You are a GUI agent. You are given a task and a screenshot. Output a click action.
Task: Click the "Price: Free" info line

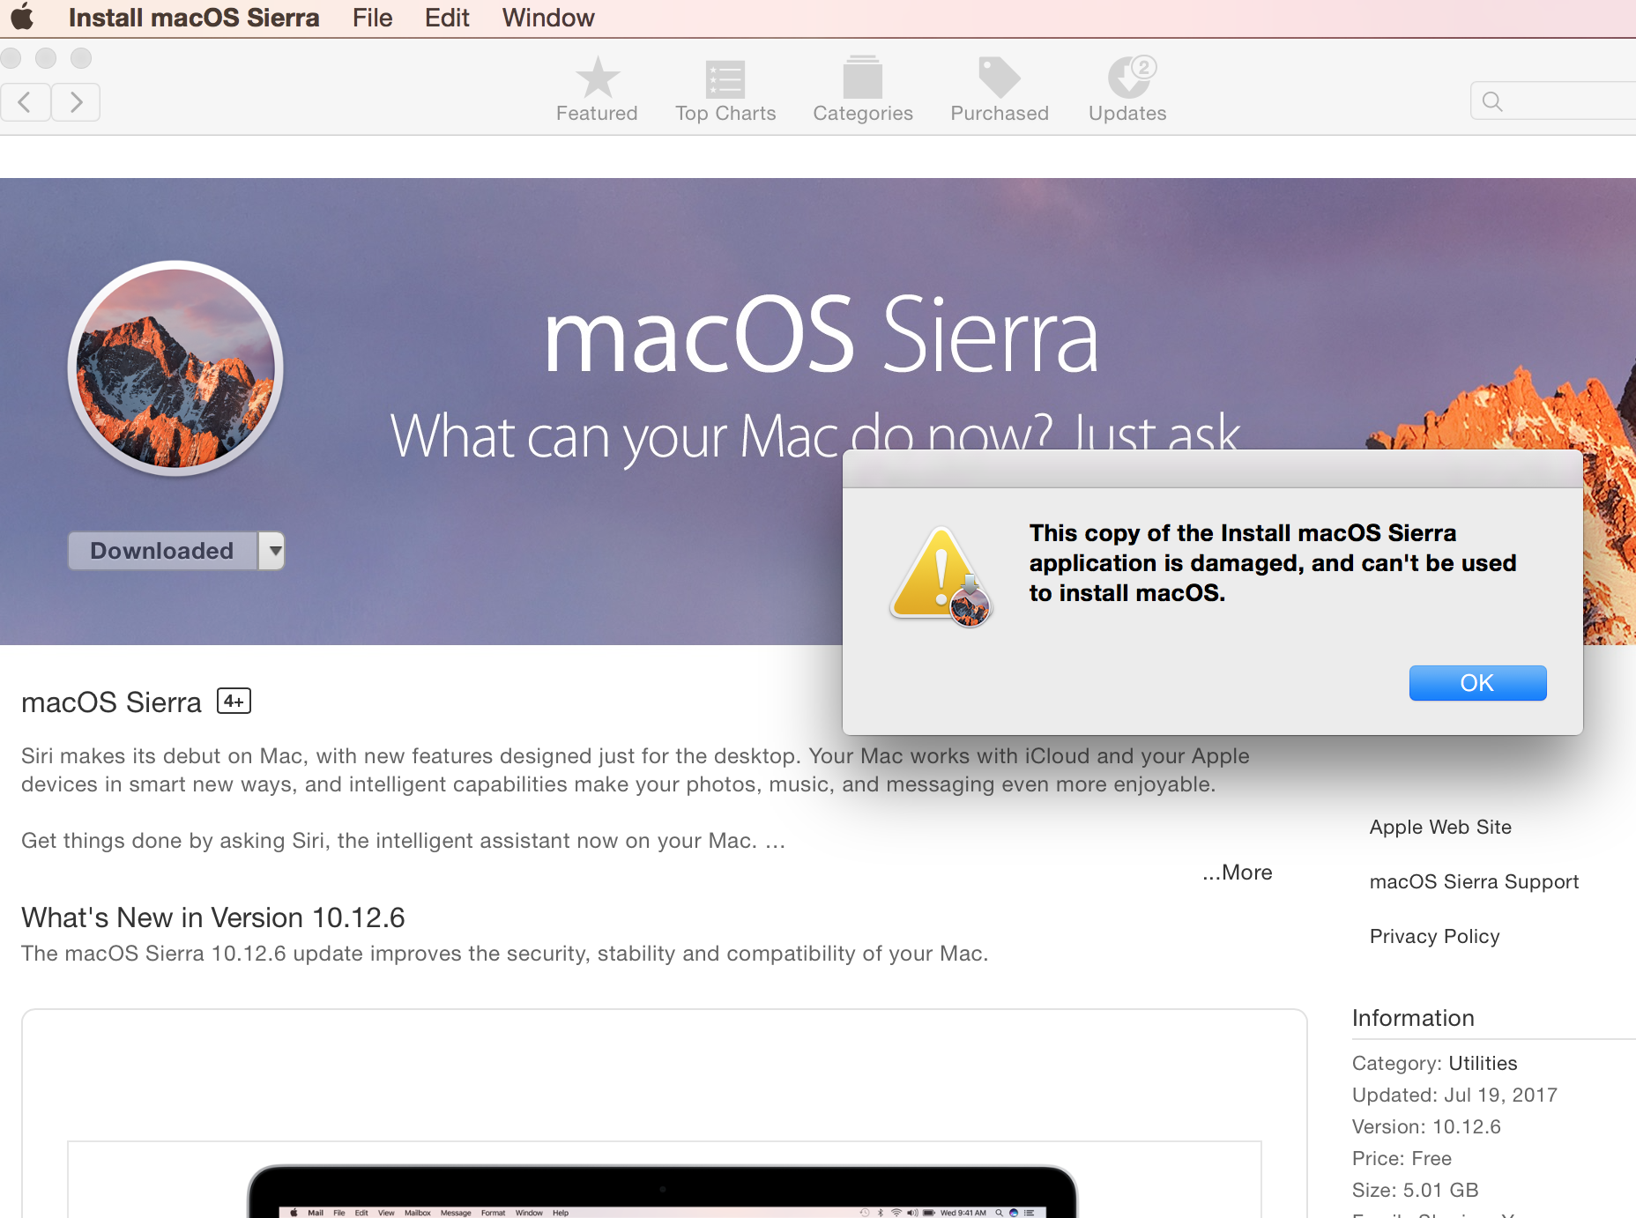click(x=1402, y=1158)
